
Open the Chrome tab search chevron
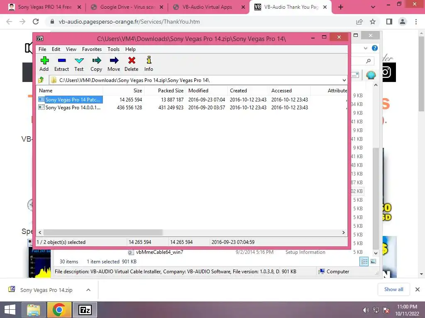click(373, 7)
